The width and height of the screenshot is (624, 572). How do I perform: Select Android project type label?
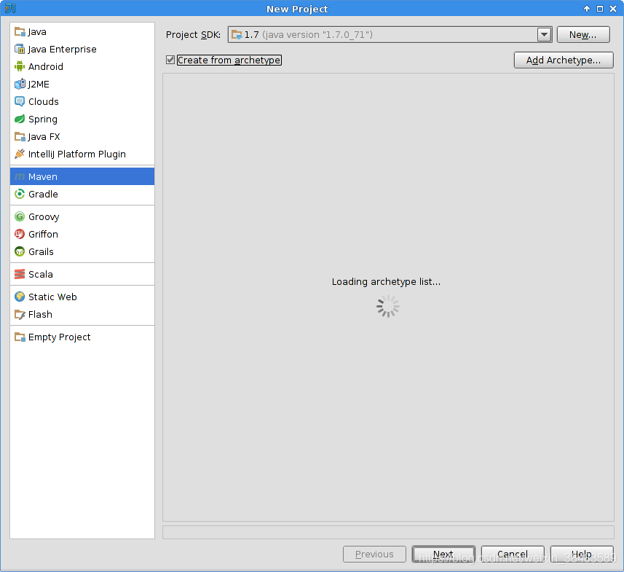pyautogui.click(x=46, y=66)
